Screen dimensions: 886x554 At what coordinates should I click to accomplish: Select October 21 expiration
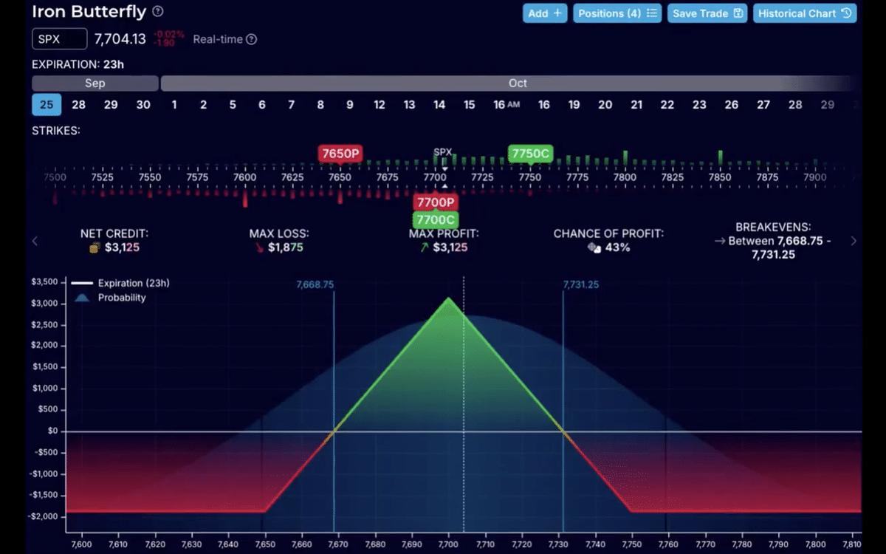pos(636,105)
